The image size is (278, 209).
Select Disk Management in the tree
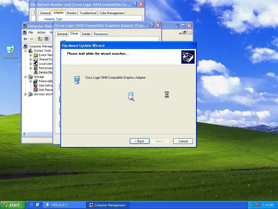click(45, 90)
